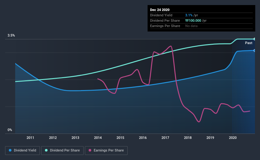Screen dimensions: 260x160
Task: Click the 2013 year tick label
Action: (x=75, y=138)
